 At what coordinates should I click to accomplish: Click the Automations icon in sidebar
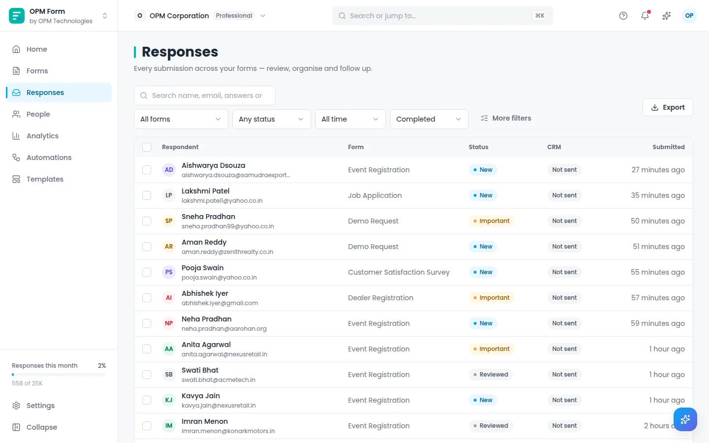pos(16,158)
